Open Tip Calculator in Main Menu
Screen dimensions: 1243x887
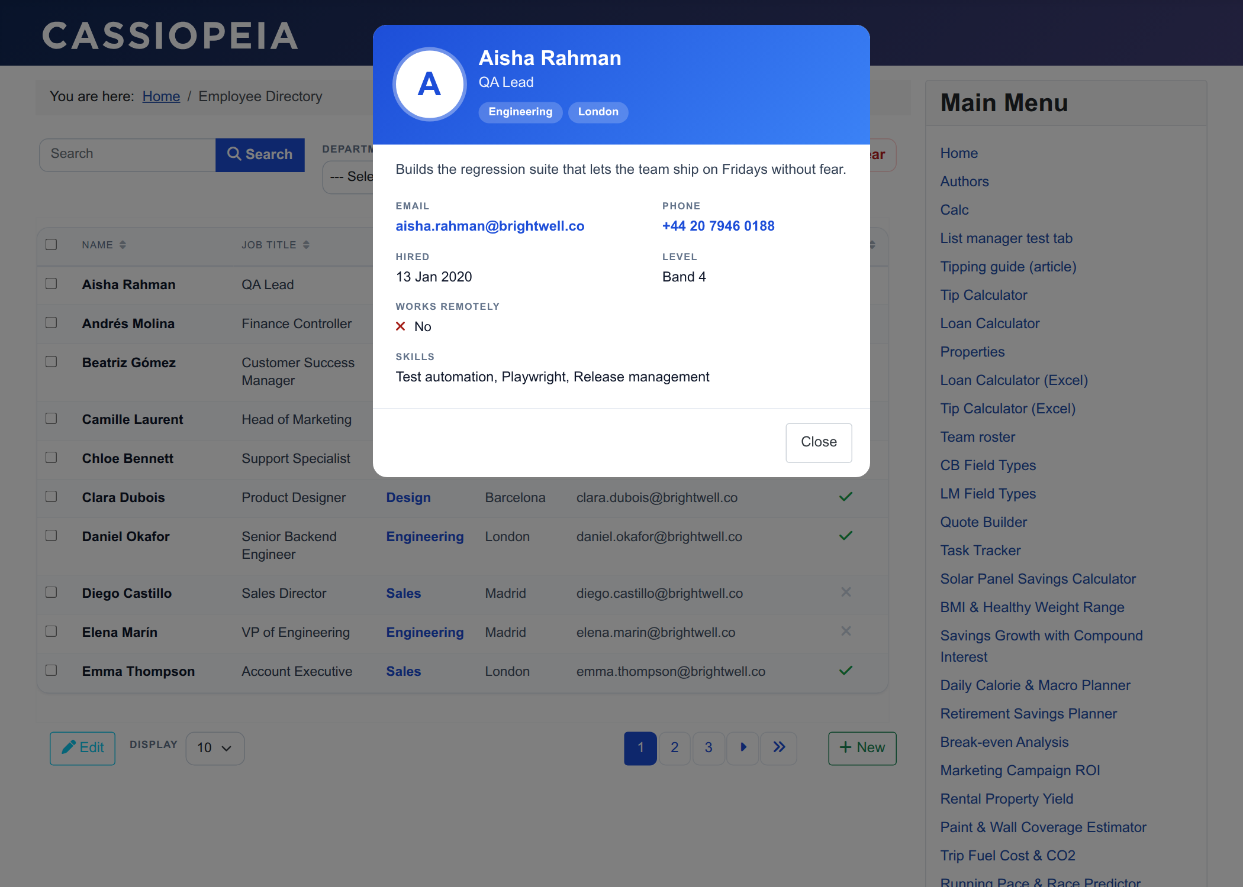coord(984,295)
